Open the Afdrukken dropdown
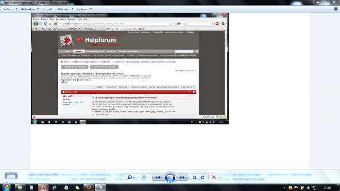The height and width of the screenshot is (191, 340). (x=30, y=9)
